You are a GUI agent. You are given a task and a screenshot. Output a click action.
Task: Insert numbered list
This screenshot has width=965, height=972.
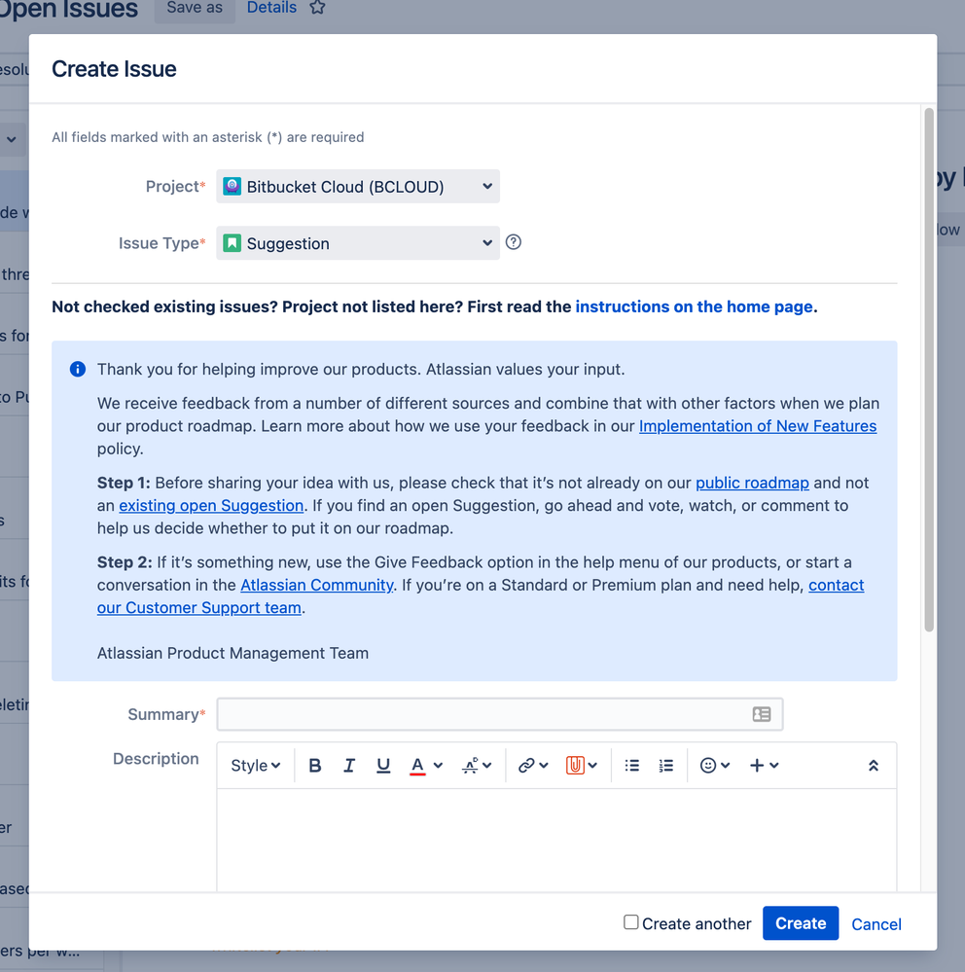point(665,766)
